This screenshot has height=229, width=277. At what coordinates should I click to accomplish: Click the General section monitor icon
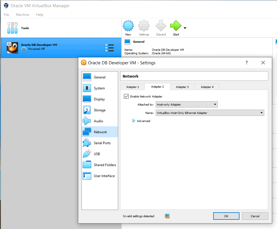click(x=127, y=42)
